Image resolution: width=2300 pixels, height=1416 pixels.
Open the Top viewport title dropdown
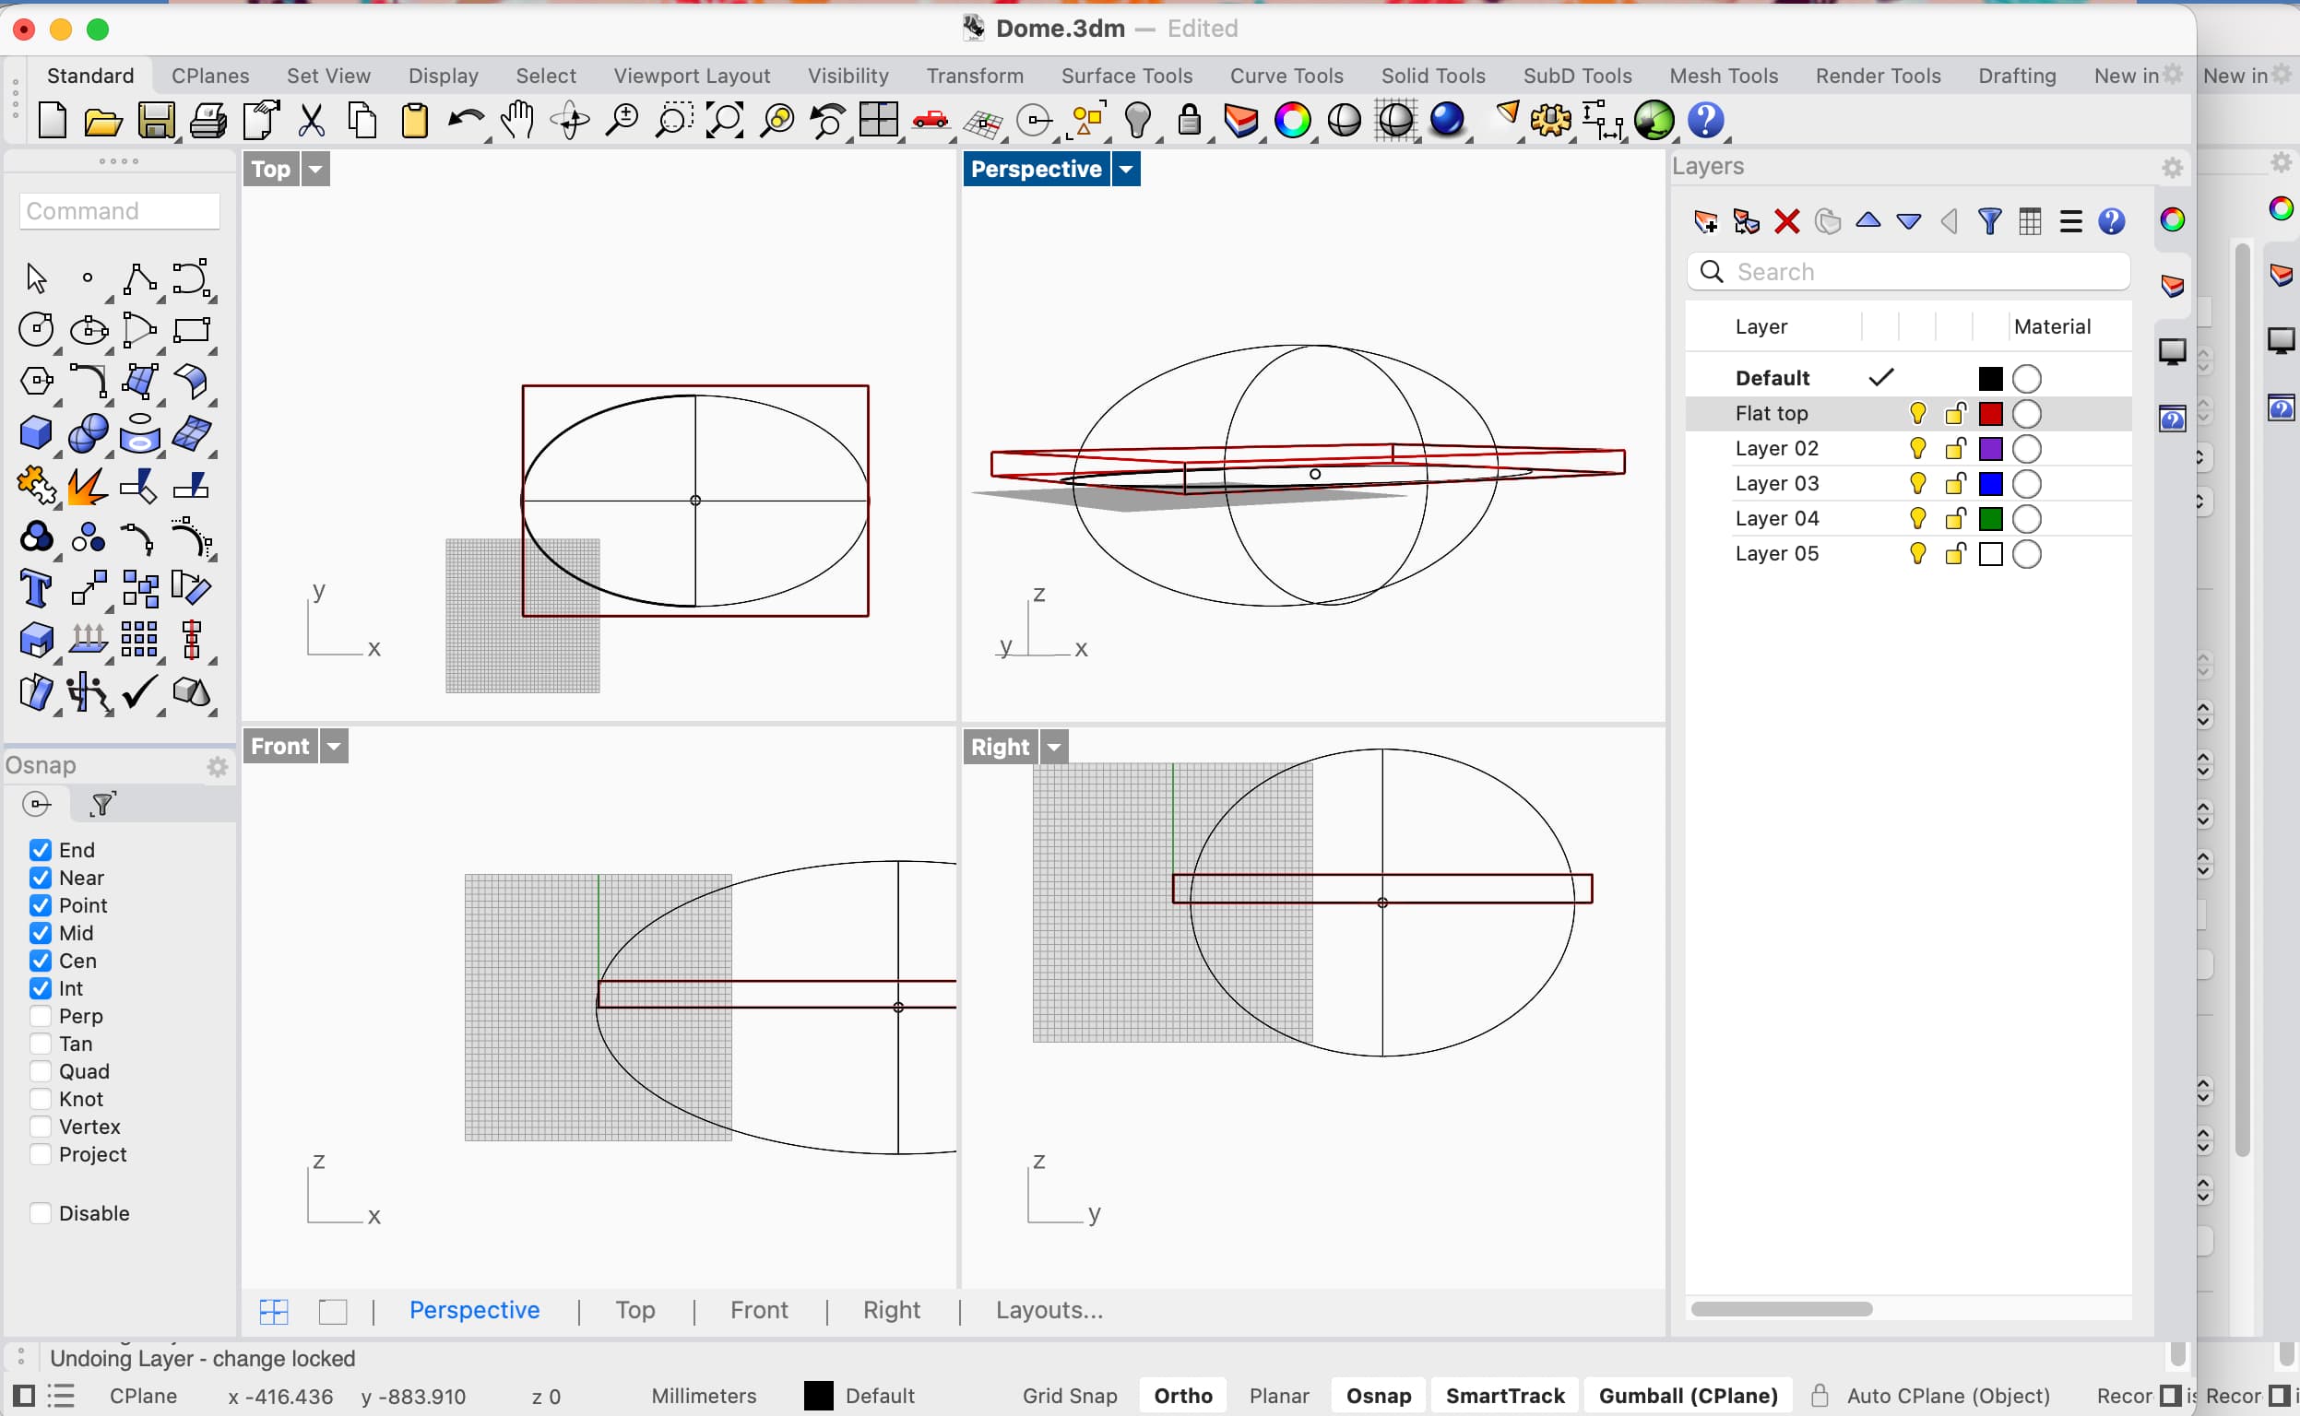314,169
